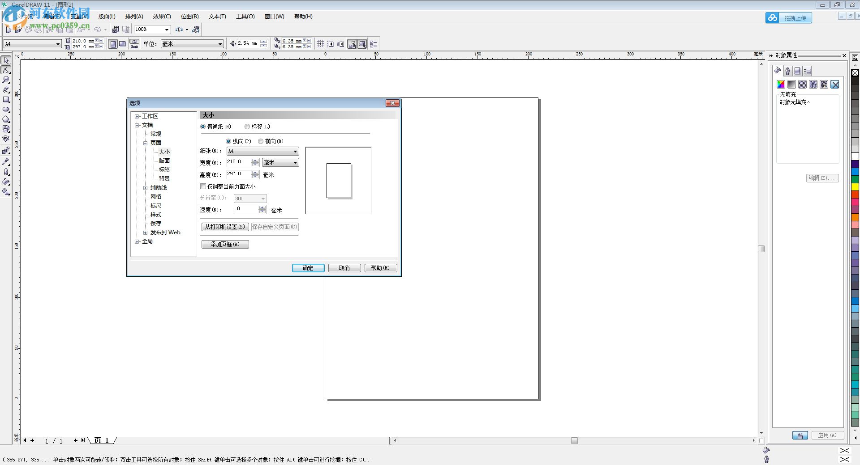The height and width of the screenshot is (465, 860).
Task: Select the 标签 paper type radio button
Action: [247, 127]
